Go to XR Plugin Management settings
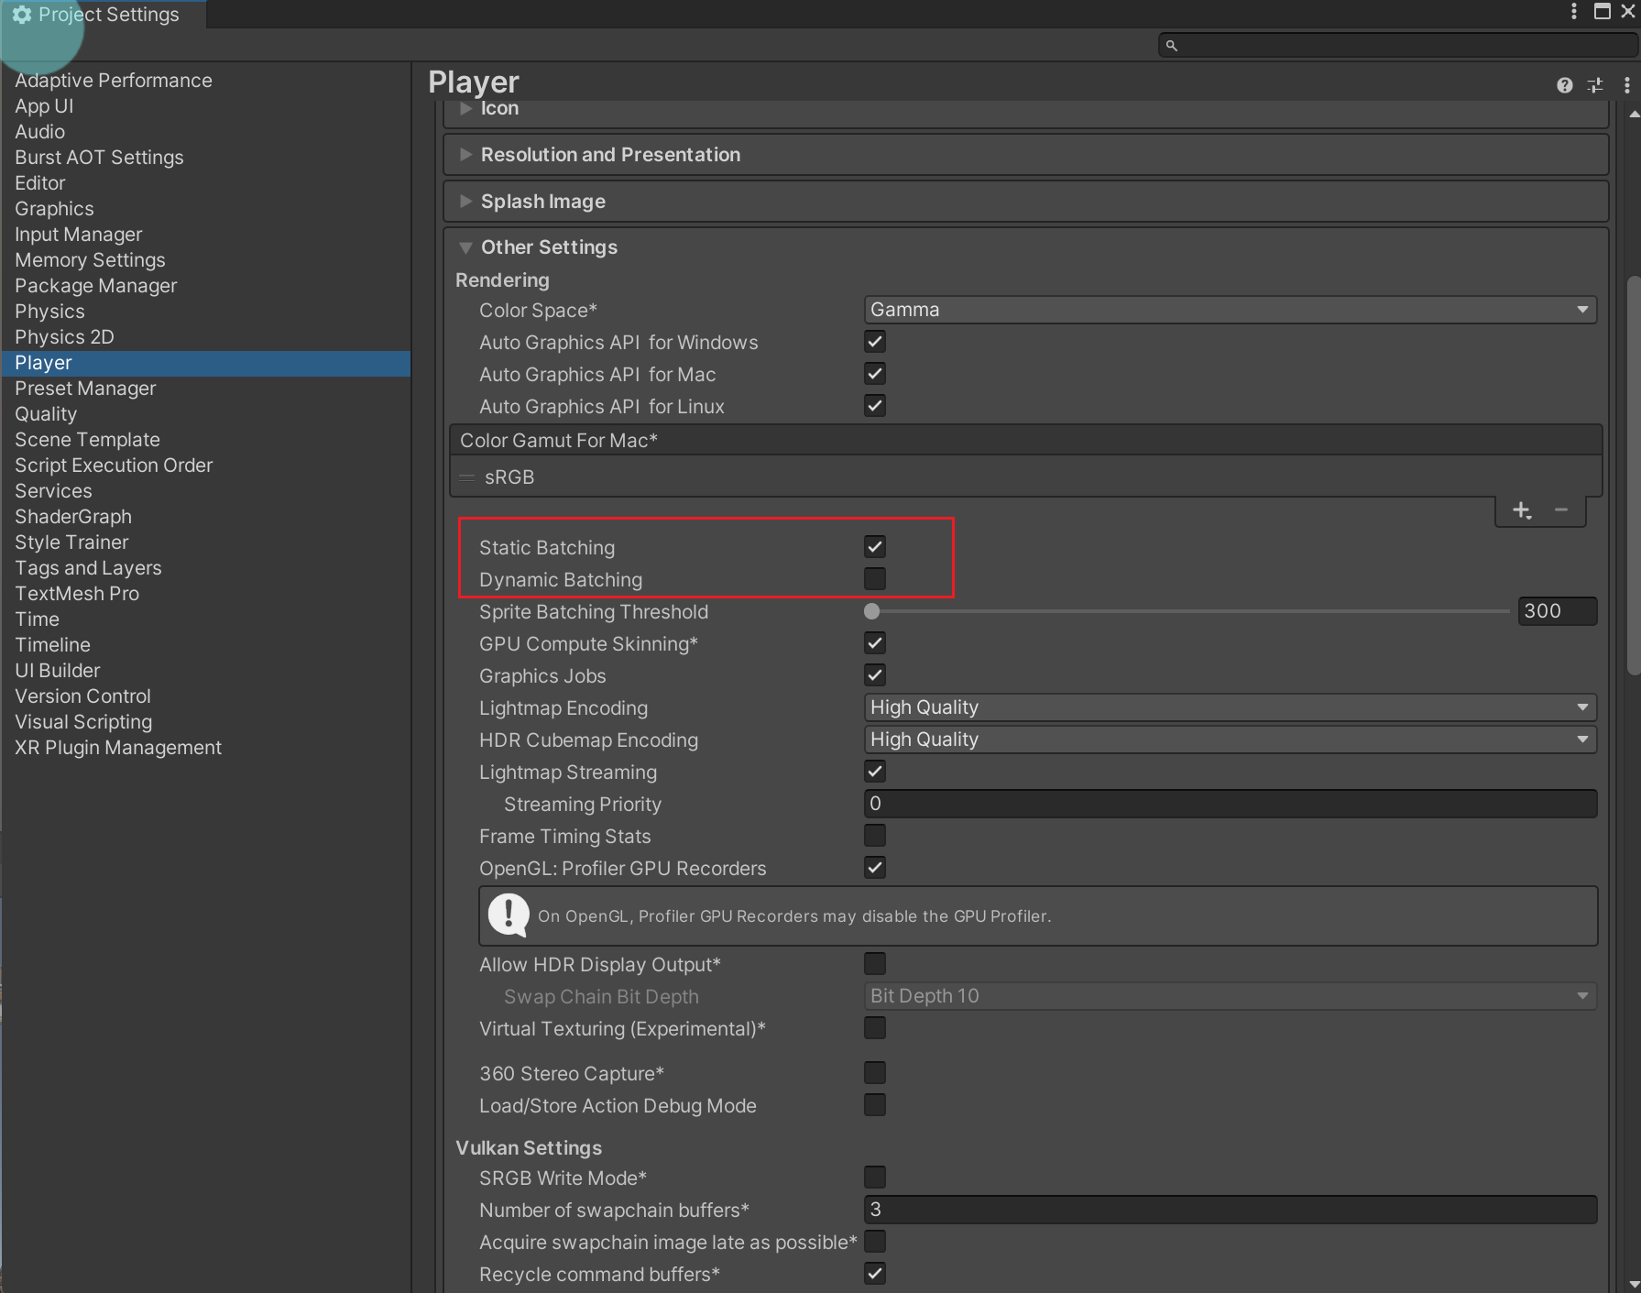This screenshot has width=1641, height=1293. point(118,748)
